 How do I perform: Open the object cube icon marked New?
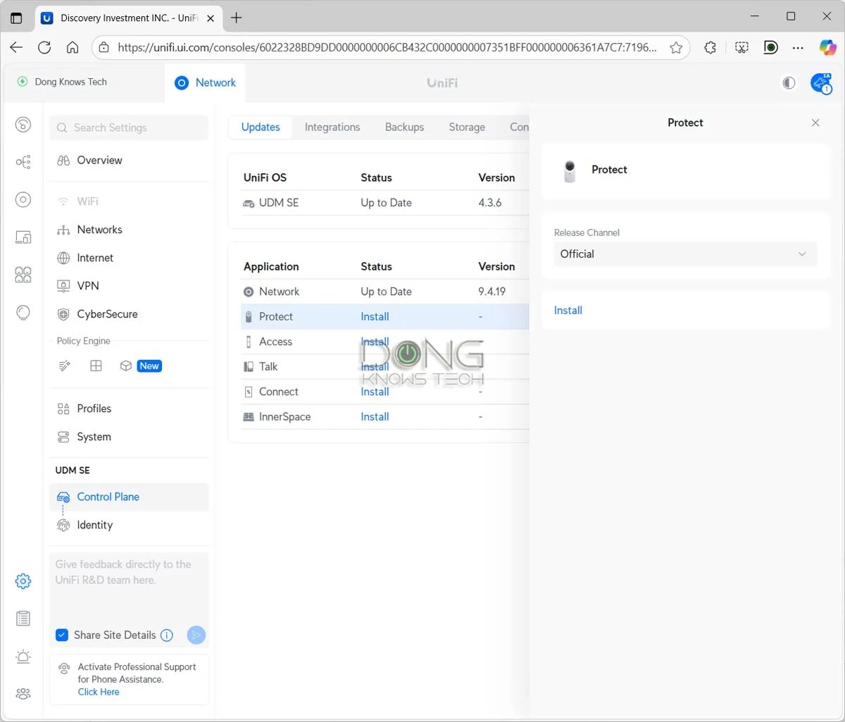[126, 366]
